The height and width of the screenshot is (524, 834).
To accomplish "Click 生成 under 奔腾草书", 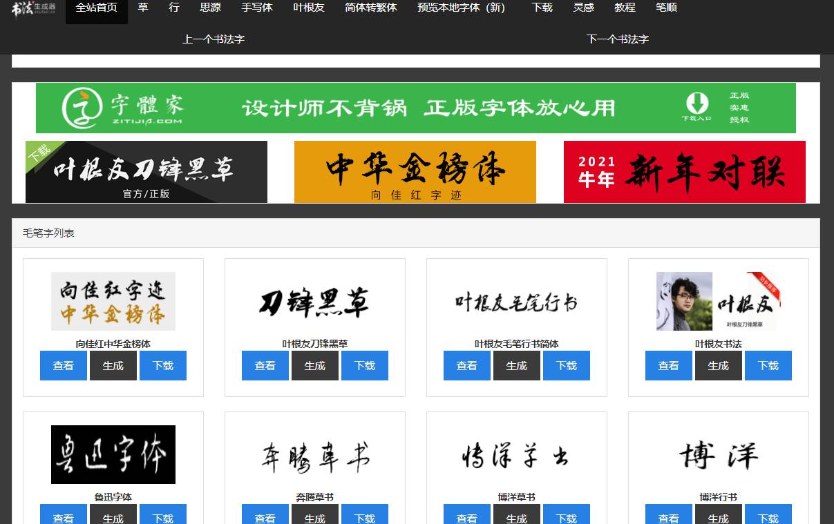I will [x=315, y=514].
